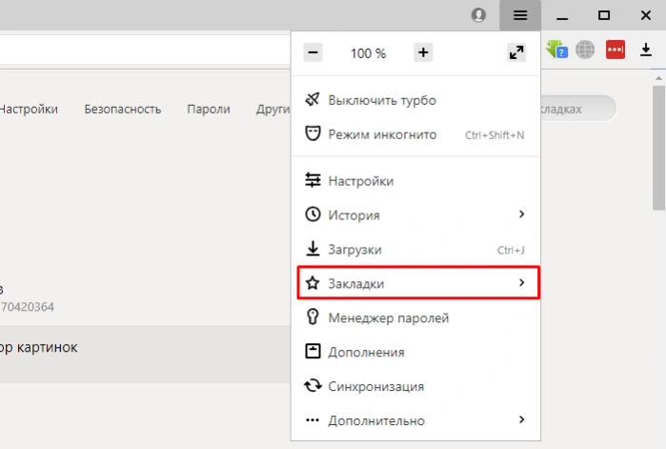Switch to the Пароли tab
Image resolution: width=666 pixels, height=449 pixels.
point(209,110)
